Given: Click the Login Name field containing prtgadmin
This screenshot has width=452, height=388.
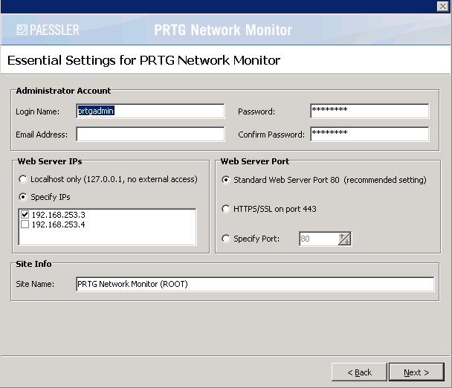Looking at the screenshot, I should (150, 111).
